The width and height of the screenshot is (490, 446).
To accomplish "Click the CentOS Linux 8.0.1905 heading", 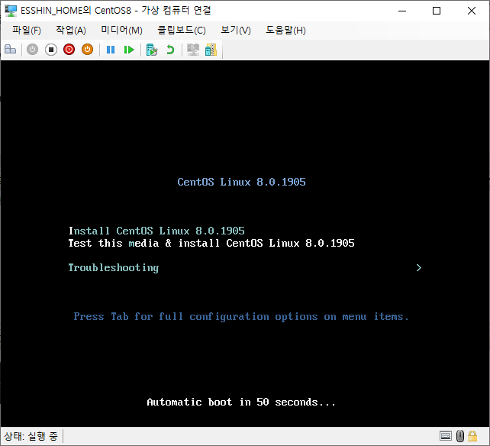I will pos(241,182).
